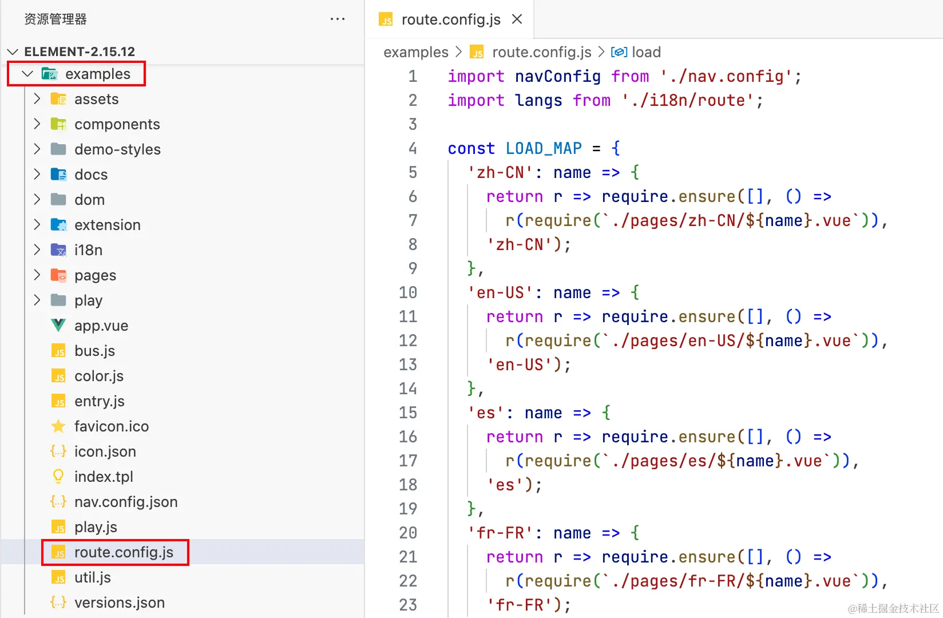Select examples in the breadcrumb path
This screenshot has width=943, height=618.
pos(416,52)
